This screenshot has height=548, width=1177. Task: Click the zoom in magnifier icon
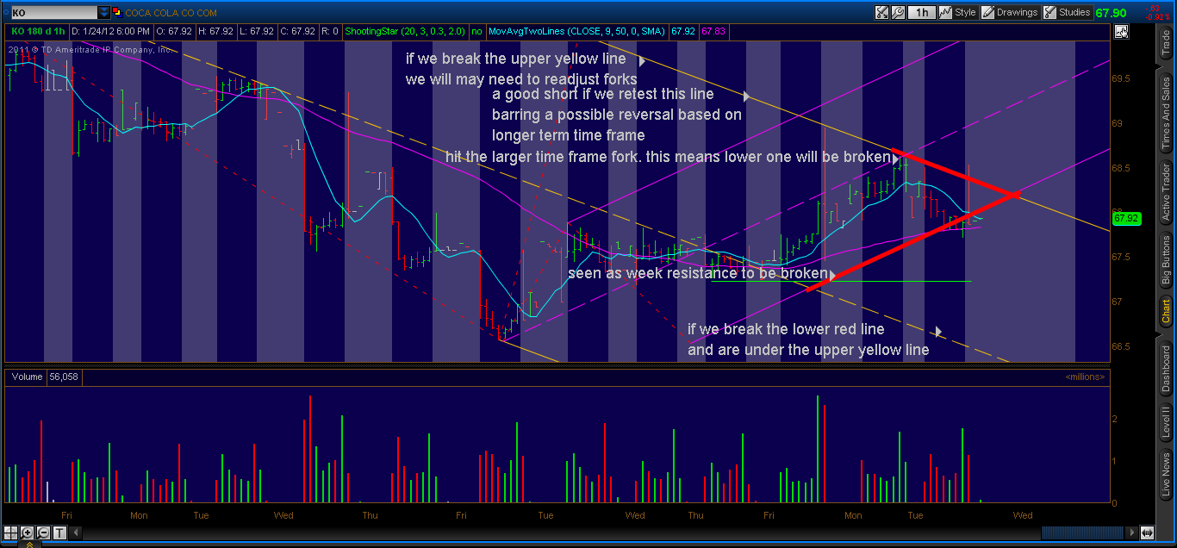click(x=28, y=532)
